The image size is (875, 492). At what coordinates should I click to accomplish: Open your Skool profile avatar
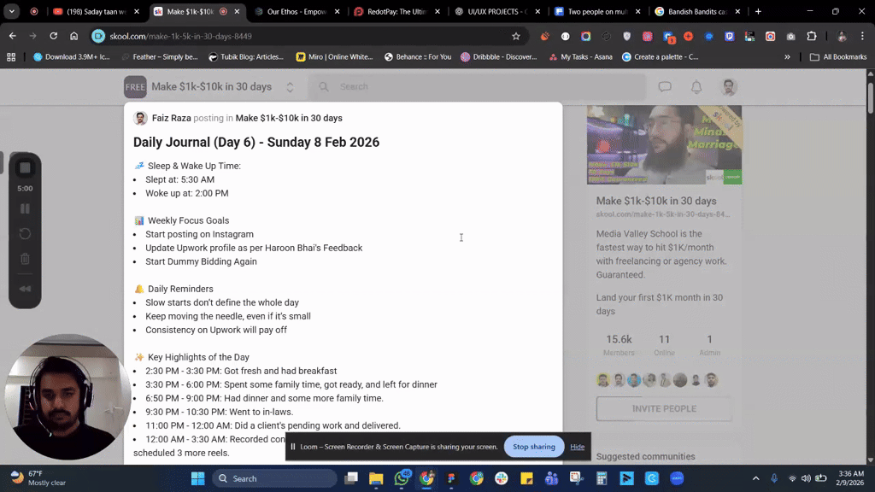coord(728,86)
